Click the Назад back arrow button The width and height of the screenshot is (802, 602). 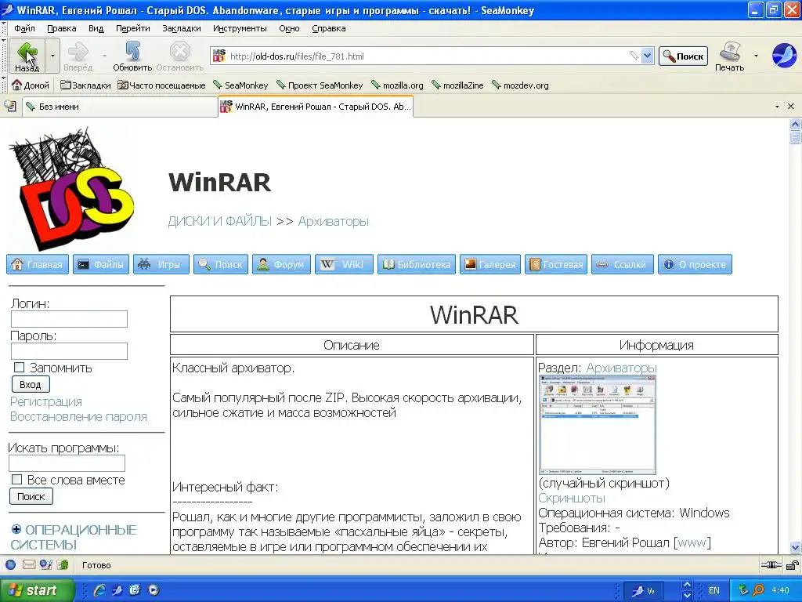click(x=27, y=56)
